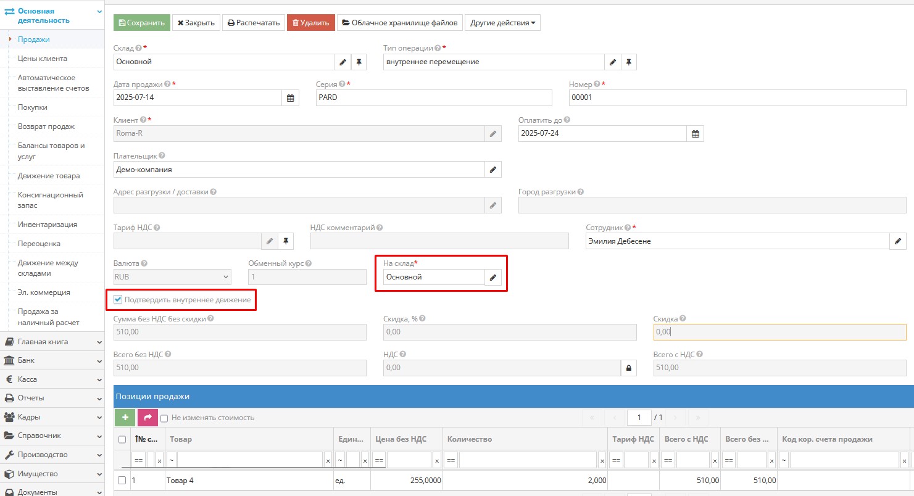914x496 pixels.
Task: Expand Главная книга section in sidebar
Action: [x=52, y=342]
